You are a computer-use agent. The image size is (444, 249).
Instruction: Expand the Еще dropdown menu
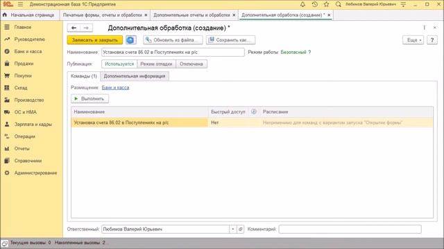413,40
